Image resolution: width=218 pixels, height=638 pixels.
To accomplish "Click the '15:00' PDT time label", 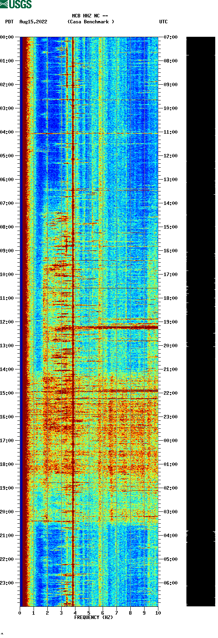I will (7, 393).
